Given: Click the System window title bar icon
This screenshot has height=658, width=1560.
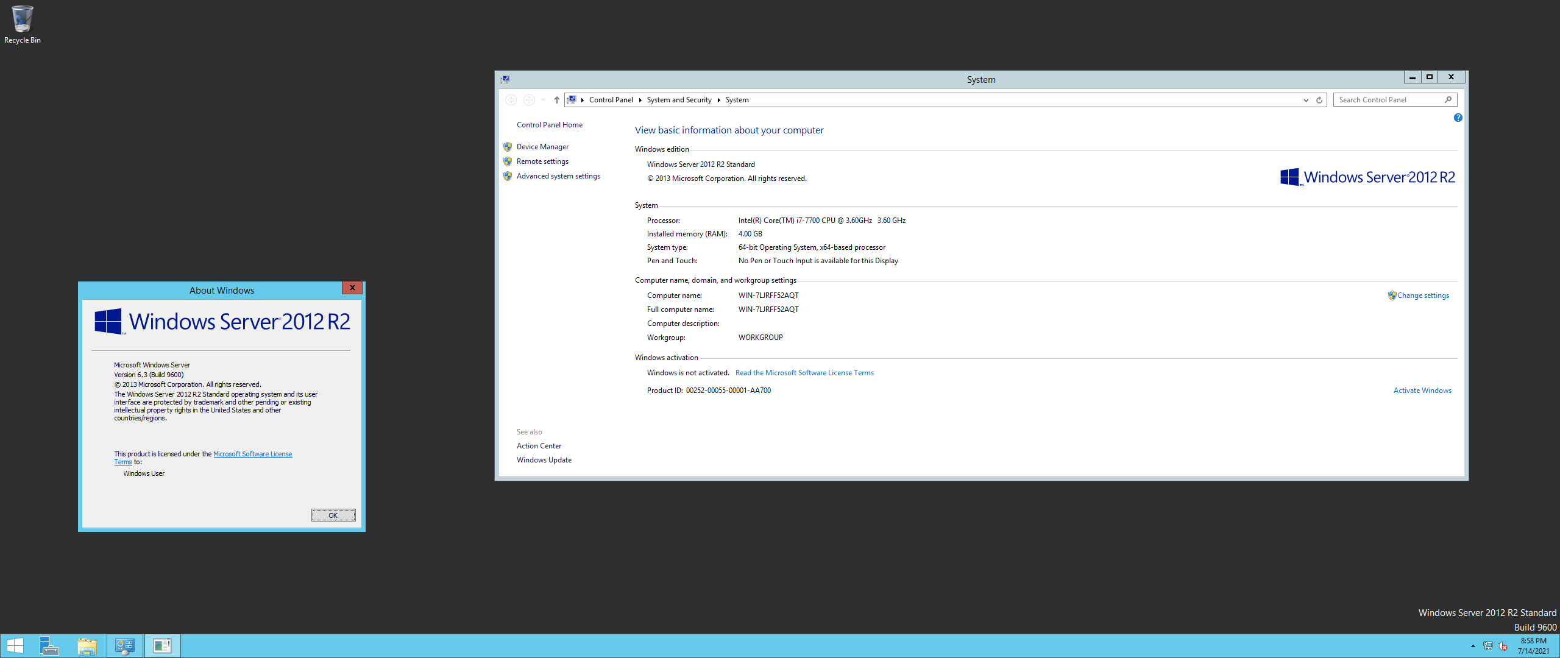Looking at the screenshot, I should [x=505, y=79].
